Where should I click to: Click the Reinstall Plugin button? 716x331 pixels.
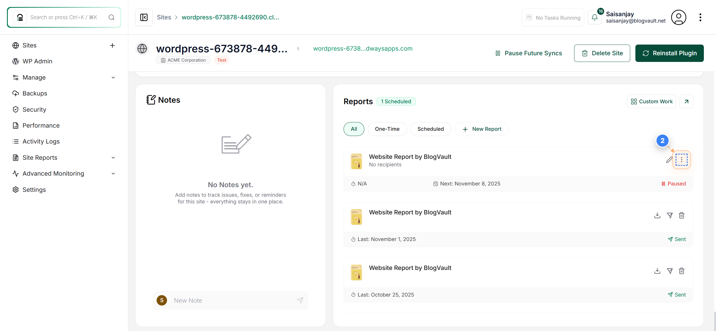(x=669, y=53)
